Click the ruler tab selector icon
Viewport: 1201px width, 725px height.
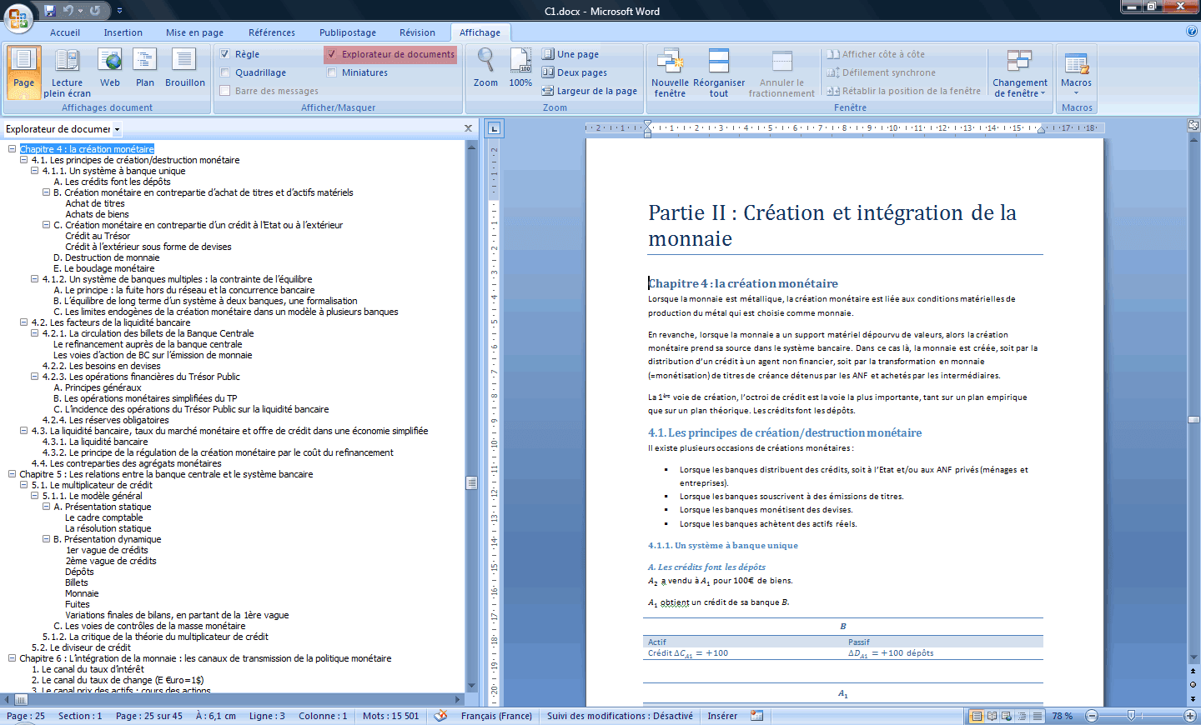pos(494,128)
